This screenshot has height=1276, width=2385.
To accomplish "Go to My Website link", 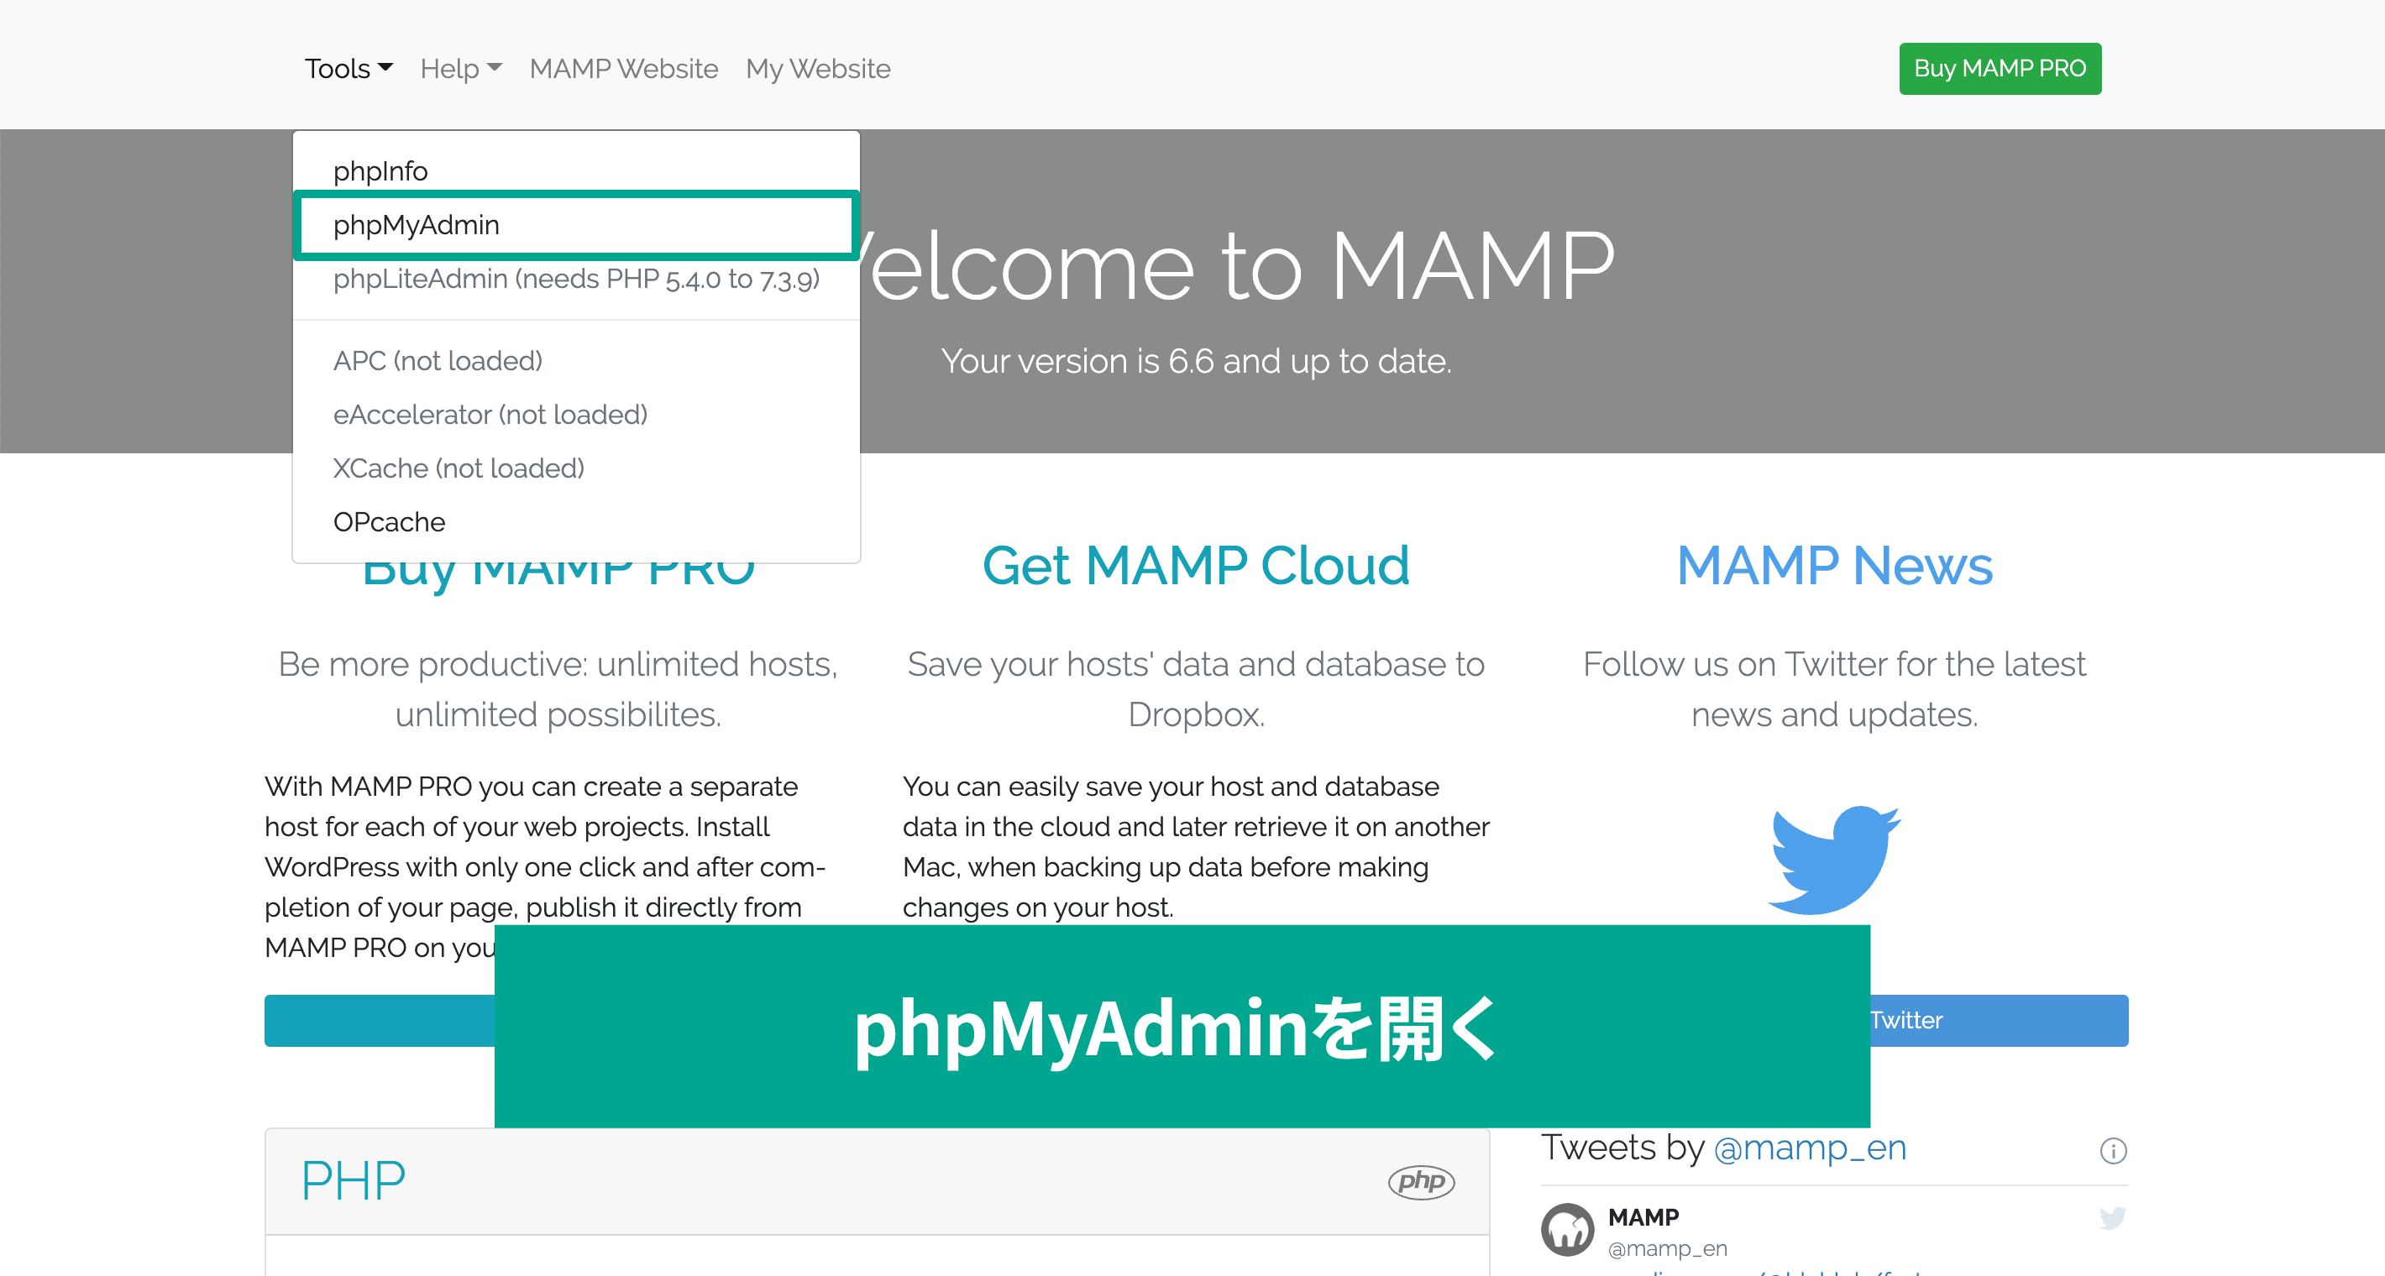I will (817, 69).
